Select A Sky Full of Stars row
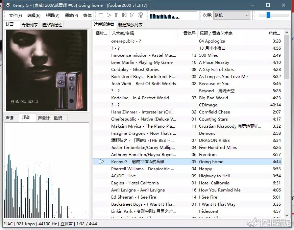The width and height of the screenshot is (294, 230). [x=188, y=70]
